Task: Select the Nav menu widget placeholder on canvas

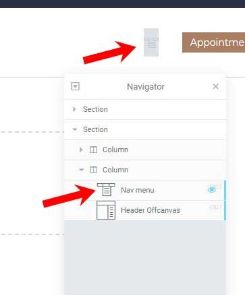Action: (x=151, y=42)
